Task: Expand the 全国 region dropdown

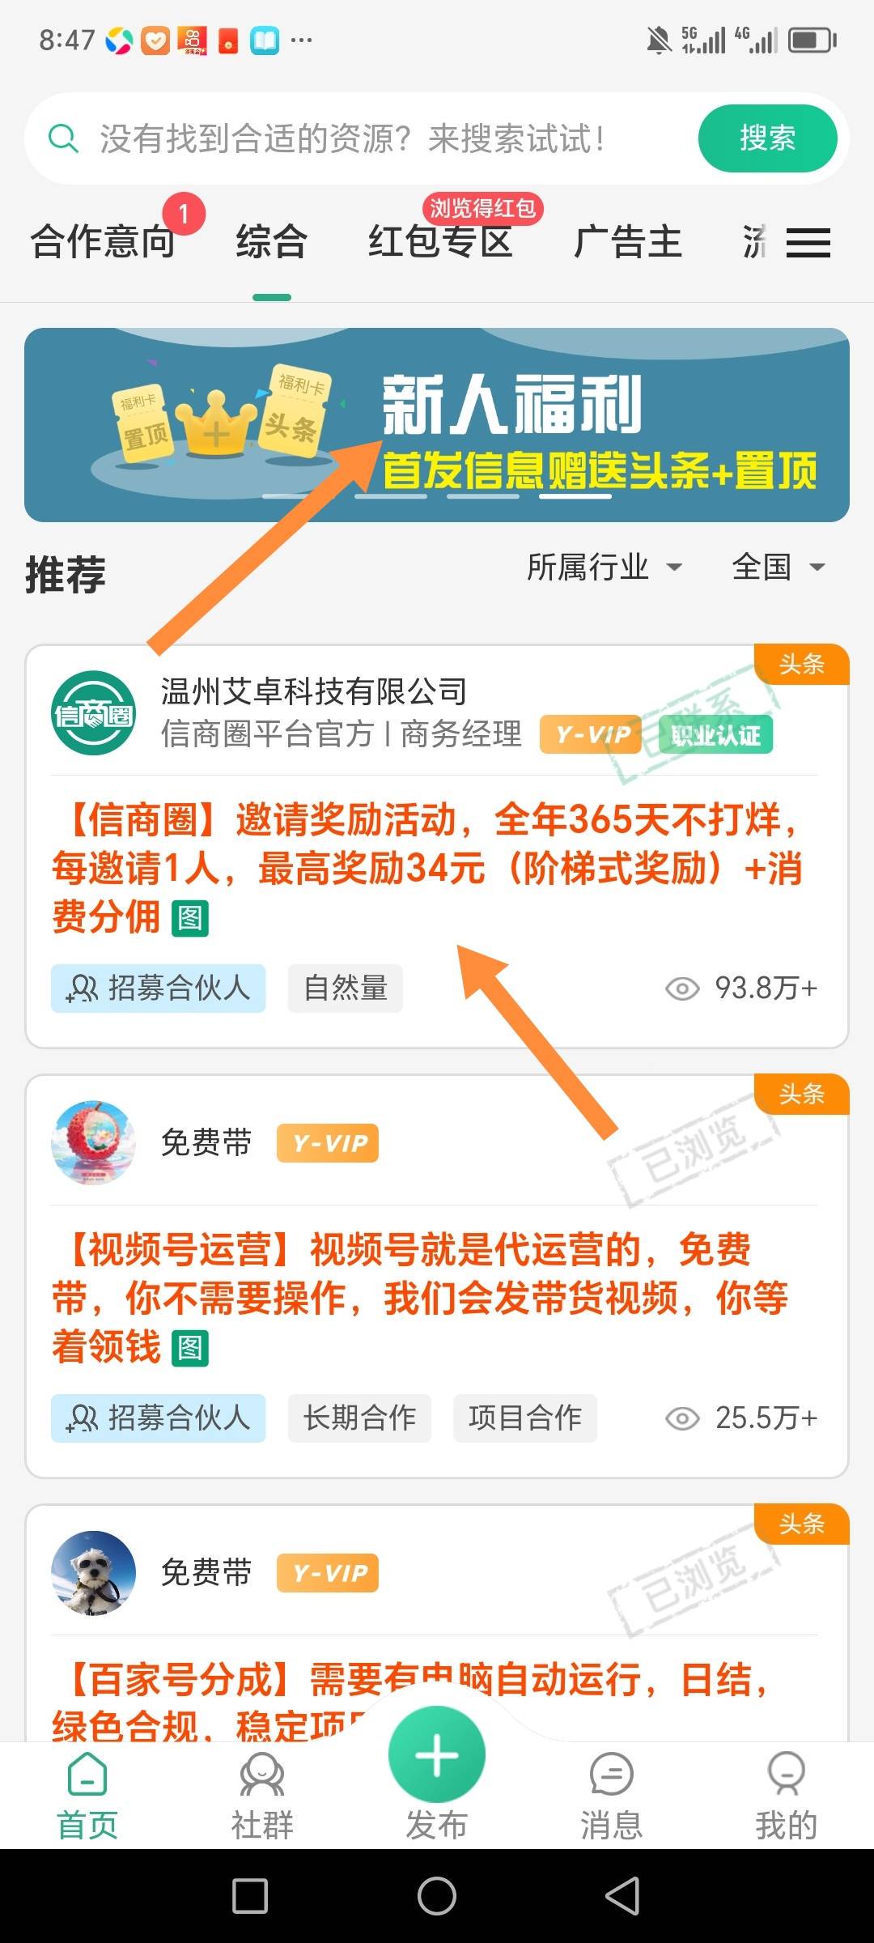Action: [x=779, y=567]
